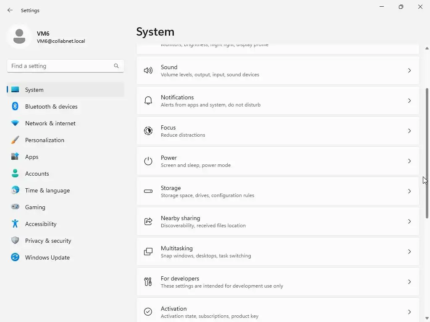Expand Multitasking using right chevron
Viewport: 430px width, 322px height.
pyautogui.click(x=409, y=252)
